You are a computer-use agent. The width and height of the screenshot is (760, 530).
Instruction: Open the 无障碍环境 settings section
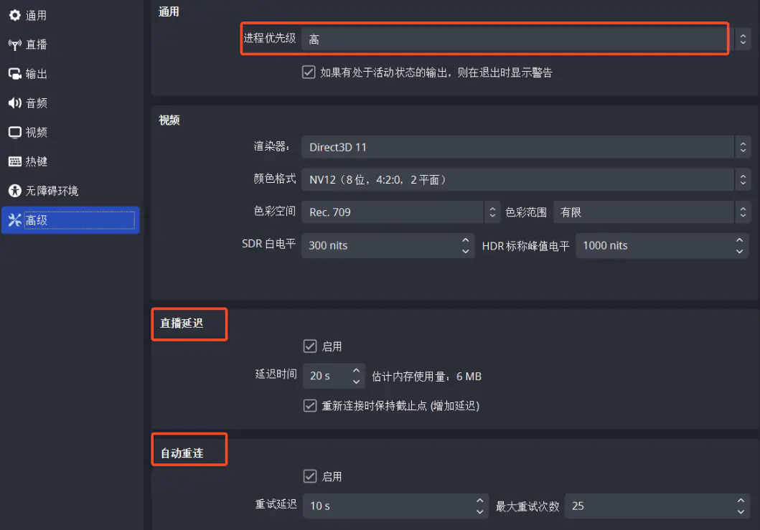point(71,191)
